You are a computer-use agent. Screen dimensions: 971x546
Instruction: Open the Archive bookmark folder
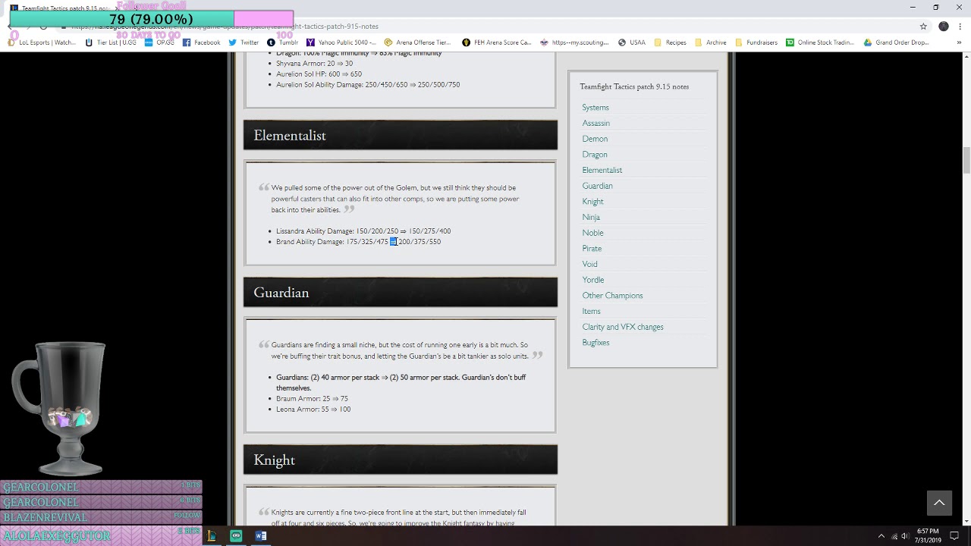710,42
